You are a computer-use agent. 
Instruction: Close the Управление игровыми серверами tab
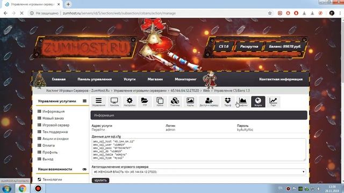59,4
